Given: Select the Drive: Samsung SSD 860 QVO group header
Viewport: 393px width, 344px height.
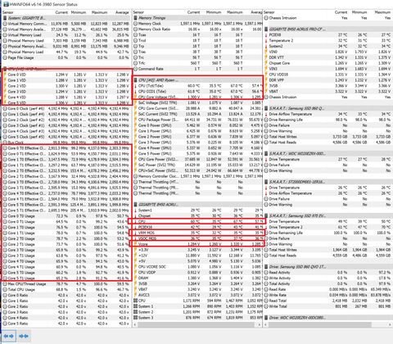Looking at the screenshot, I should click(x=328, y=267).
